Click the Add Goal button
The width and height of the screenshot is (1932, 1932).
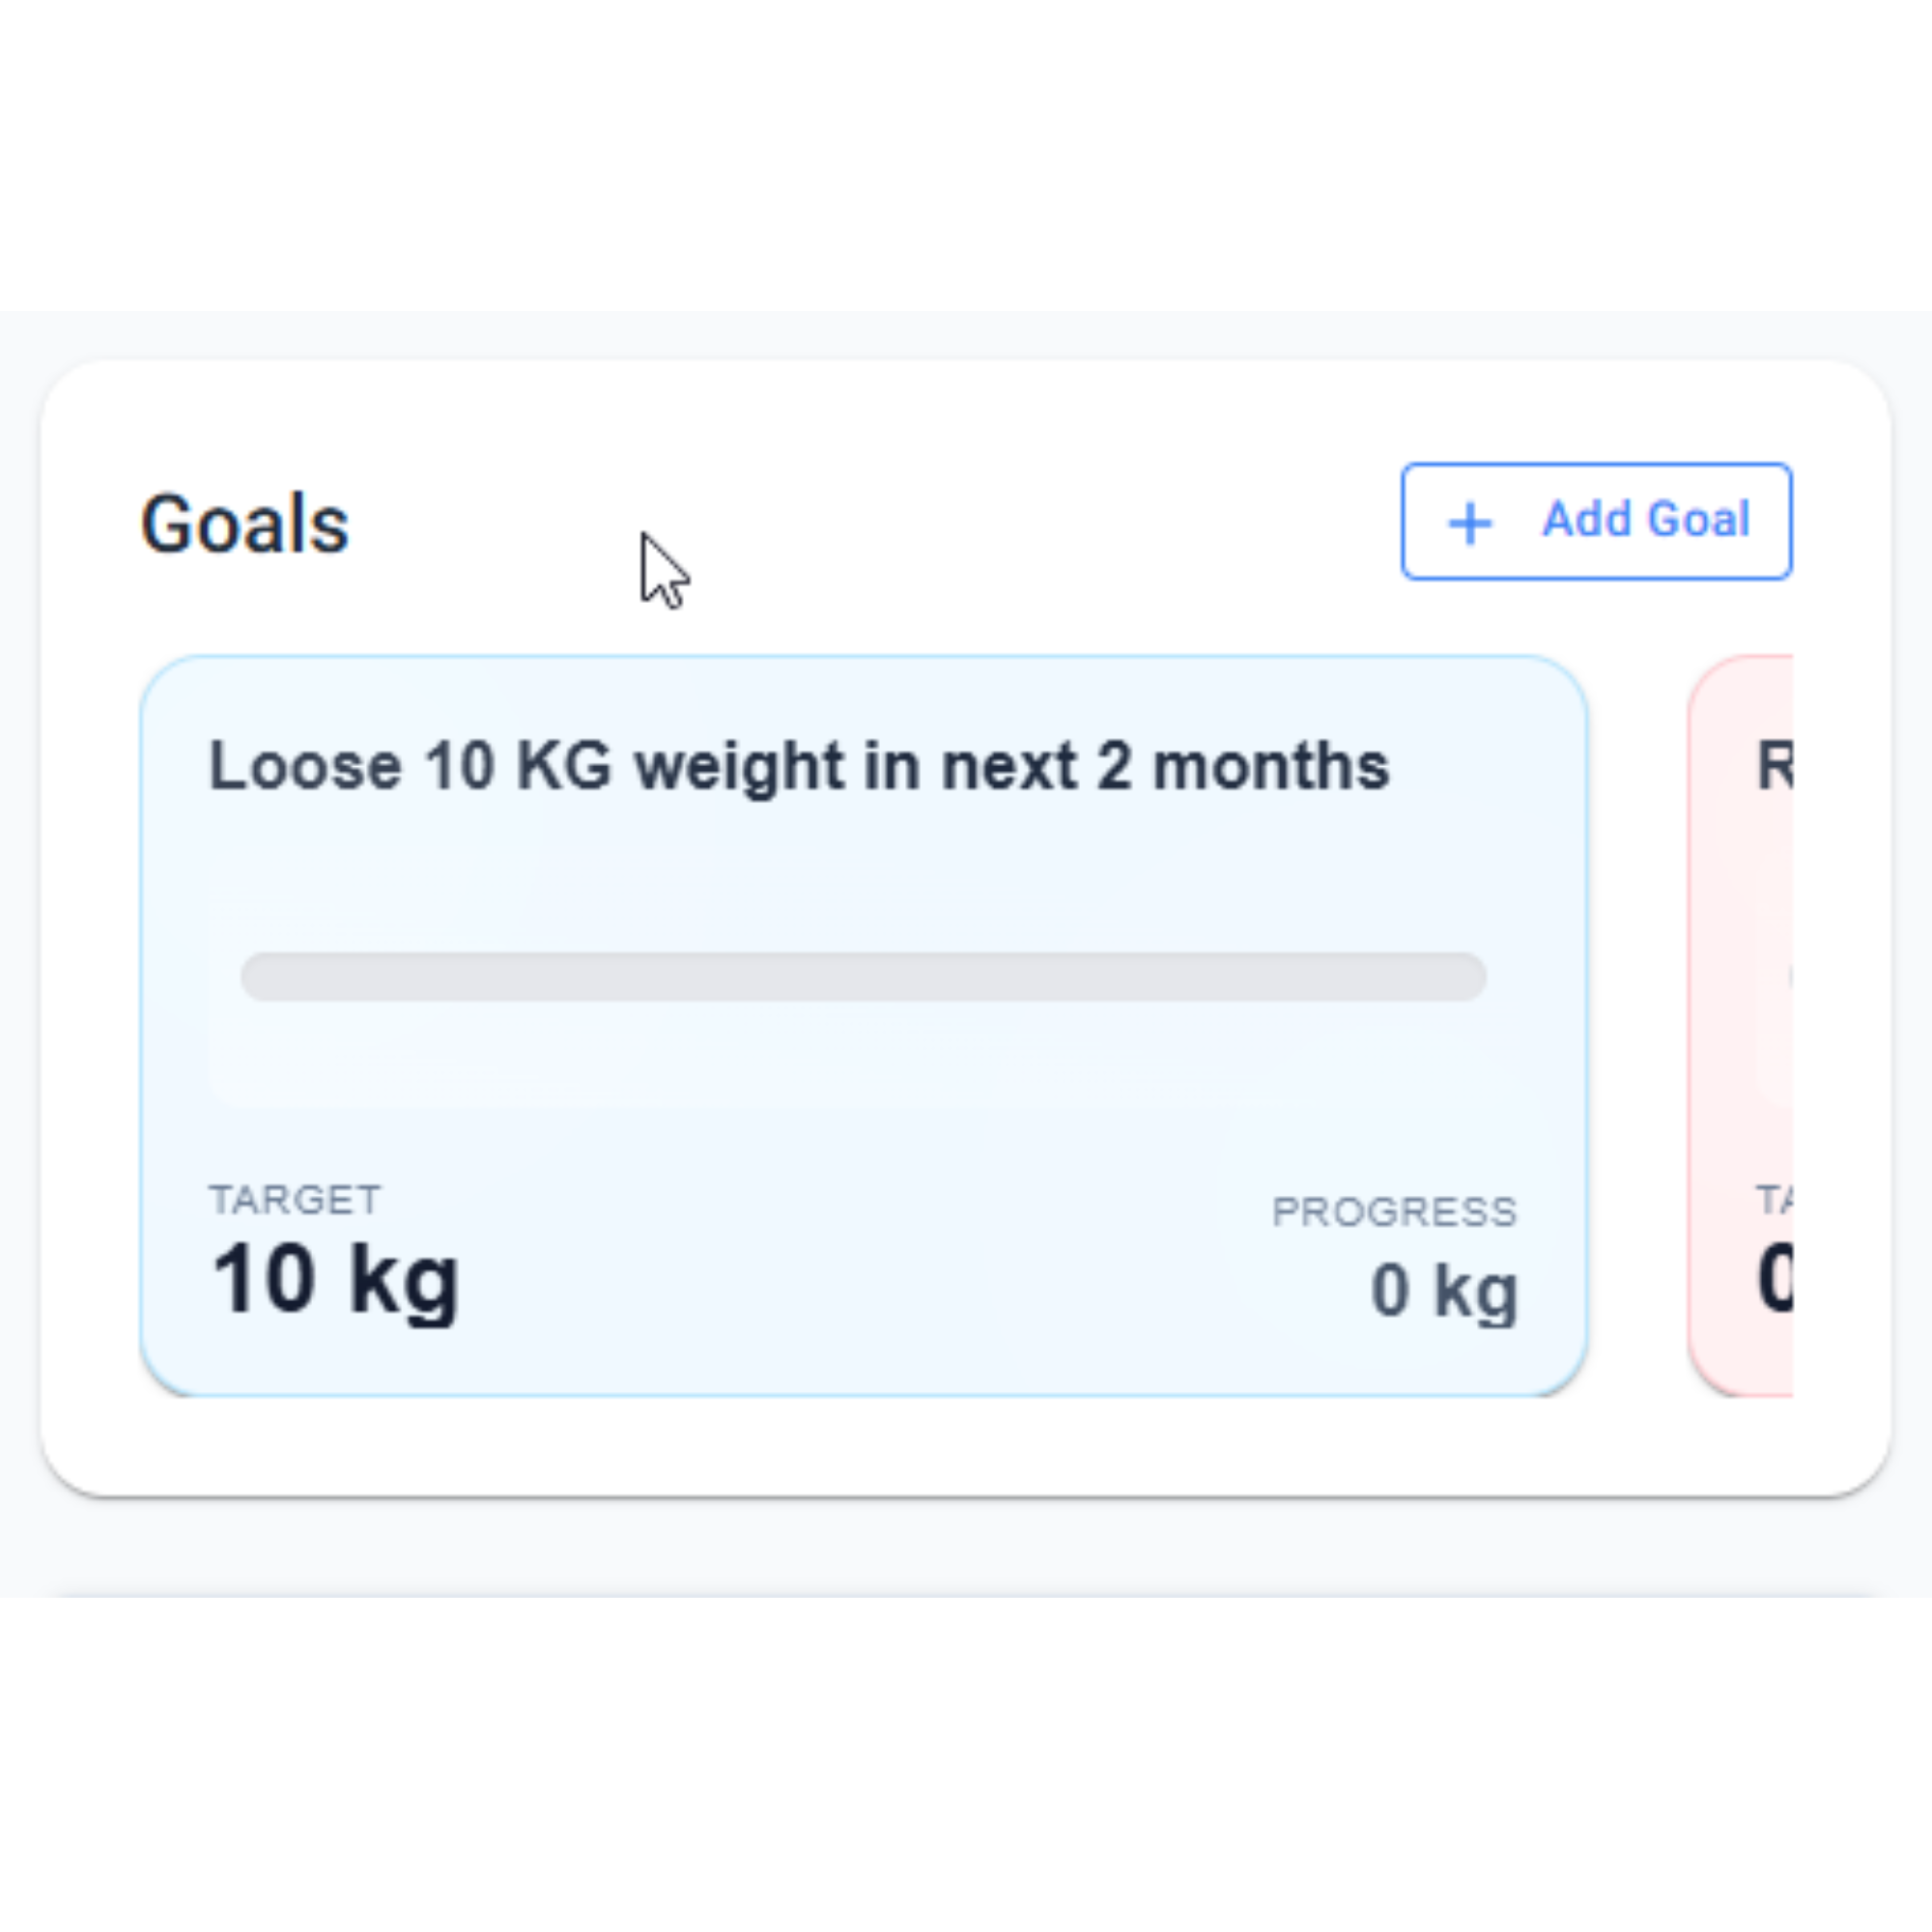pos(1595,521)
